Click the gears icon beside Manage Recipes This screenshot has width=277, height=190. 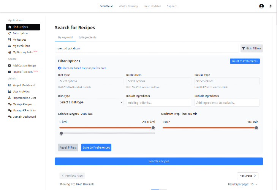click(x=10, y=104)
